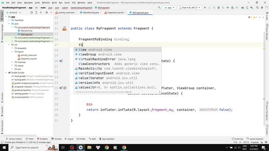This screenshot has width=269, height=151.
Task: Open the Build menu
Action: (x=54, y=3)
